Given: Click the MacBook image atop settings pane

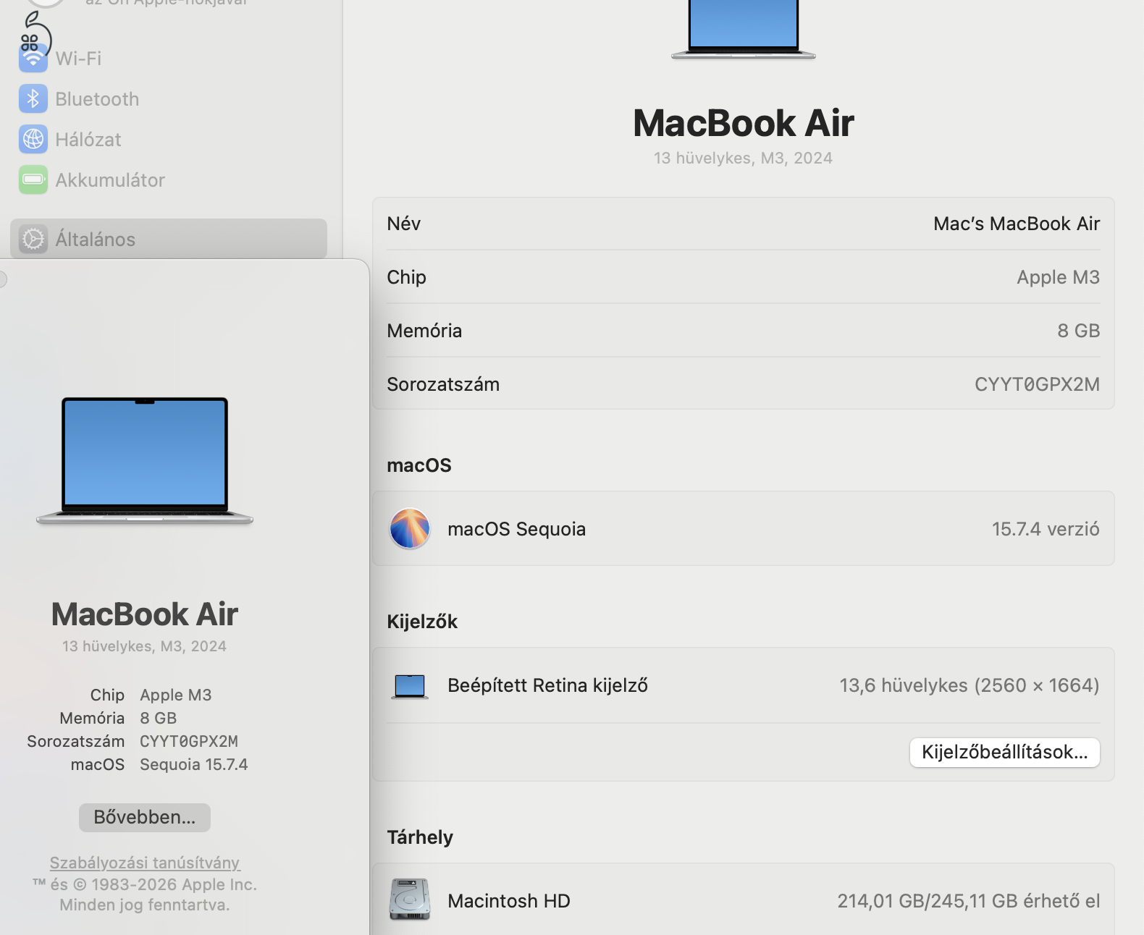Looking at the screenshot, I should pos(744,29).
